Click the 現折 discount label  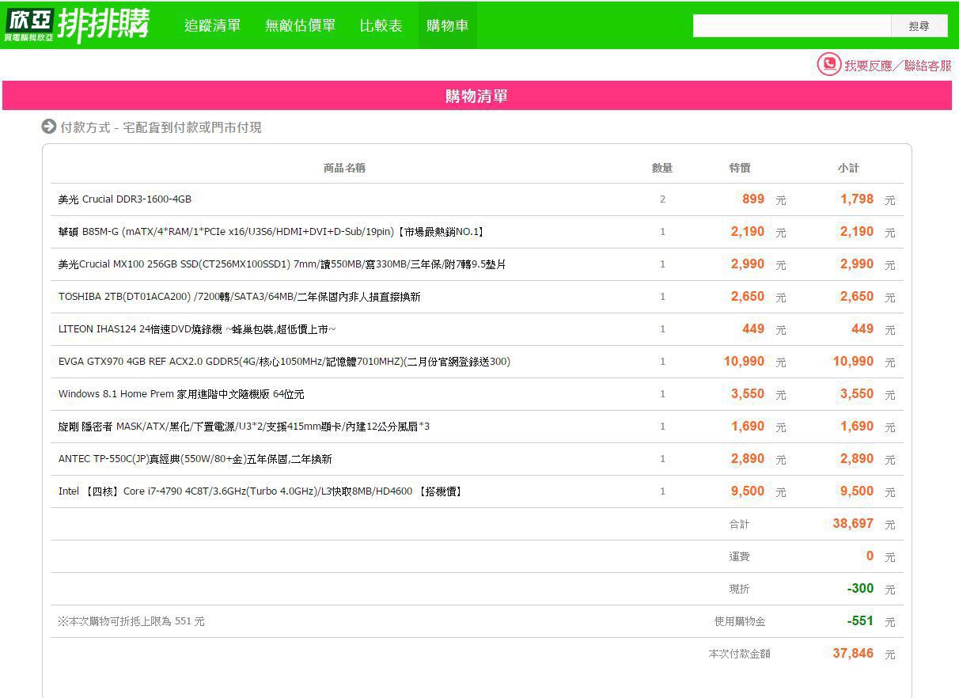[739, 589]
